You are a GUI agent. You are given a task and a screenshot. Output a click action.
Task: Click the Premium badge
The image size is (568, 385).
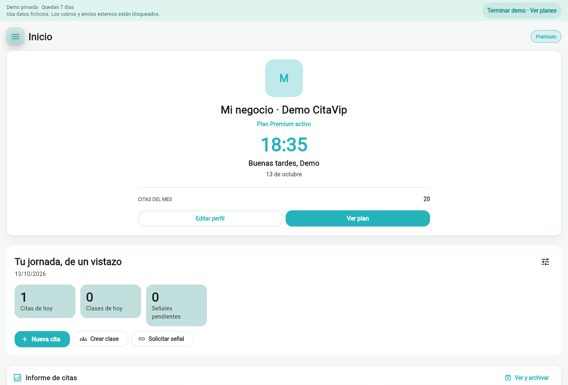[x=546, y=36]
